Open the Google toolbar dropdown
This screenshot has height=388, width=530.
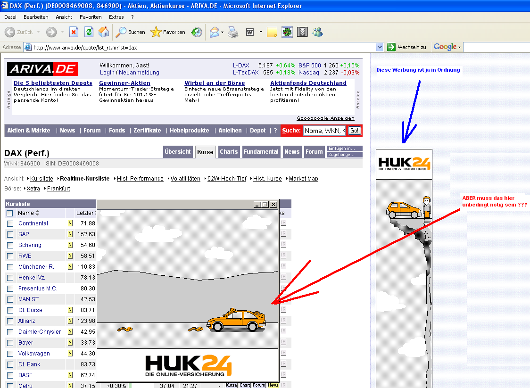459,47
